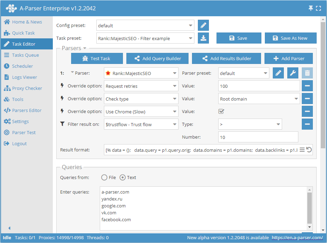This screenshot has width=327, height=243.
Task: Click into the filter Number input field
Action: pyautogui.click(x=258, y=137)
